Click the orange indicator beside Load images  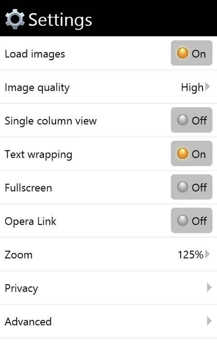click(x=182, y=53)
